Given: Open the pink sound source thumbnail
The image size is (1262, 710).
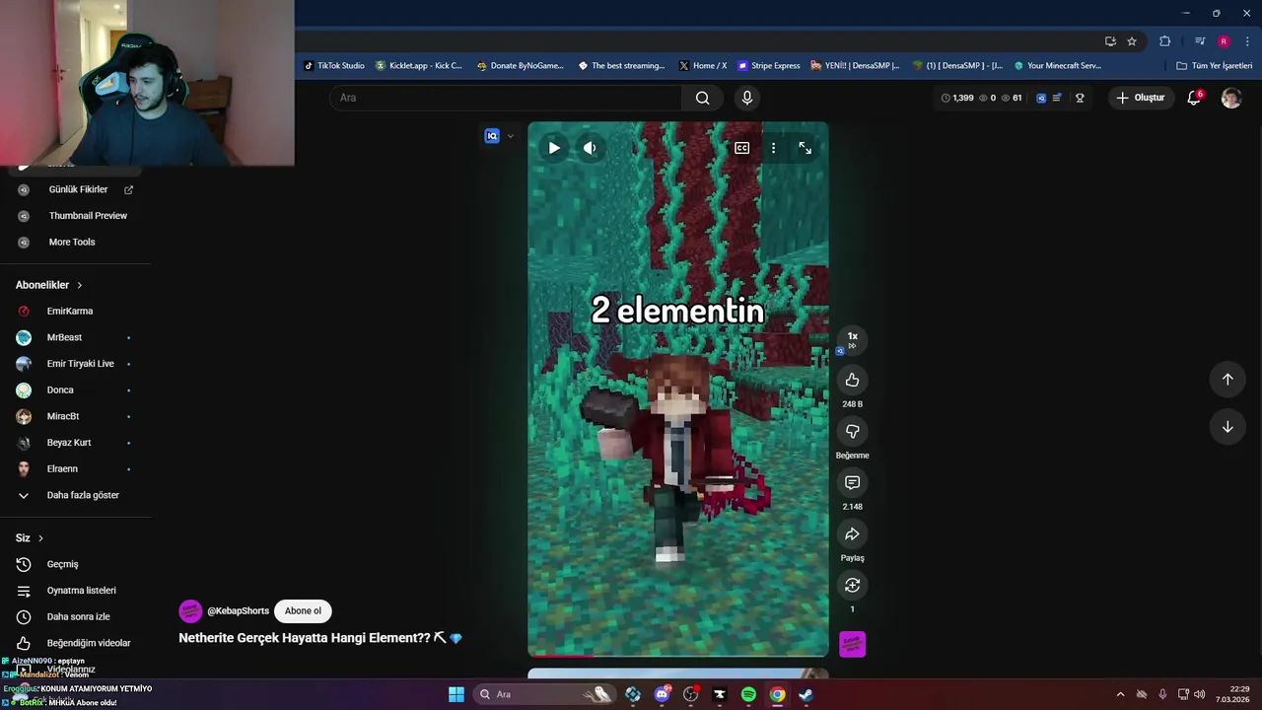Looking at the screenshot, I should pos(852,644).
